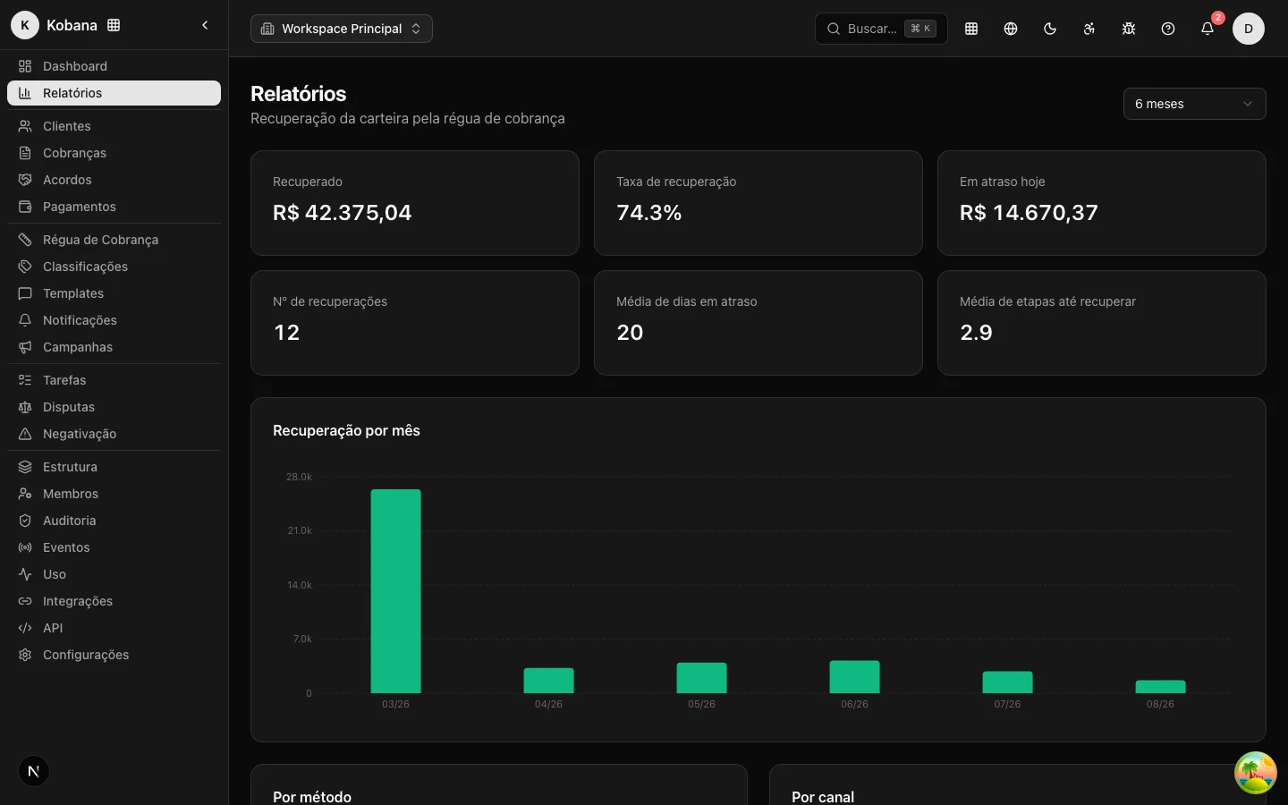
Task: Click the grid icon next to Kobana
Action: click(x=114, y=25)
